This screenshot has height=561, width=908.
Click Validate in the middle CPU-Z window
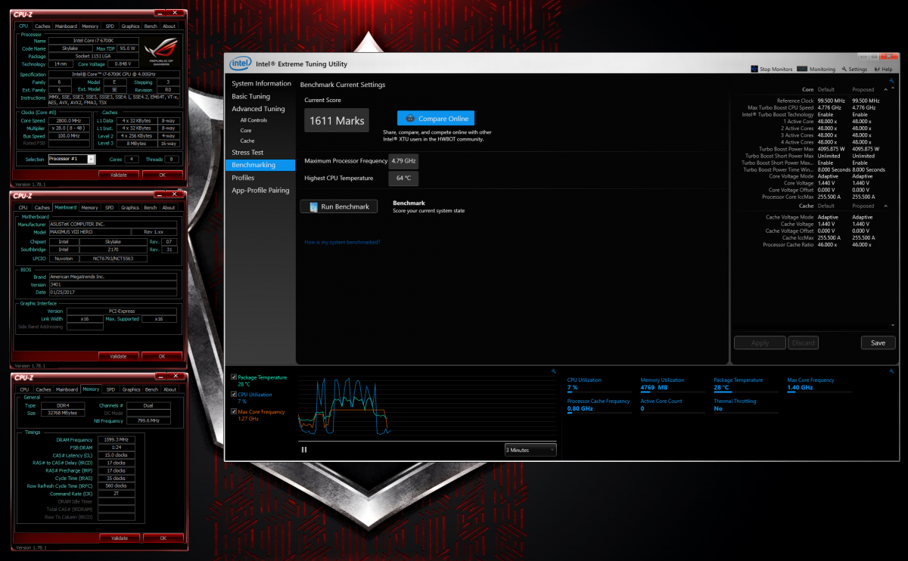pyautogui.click(x=119, y=356)
